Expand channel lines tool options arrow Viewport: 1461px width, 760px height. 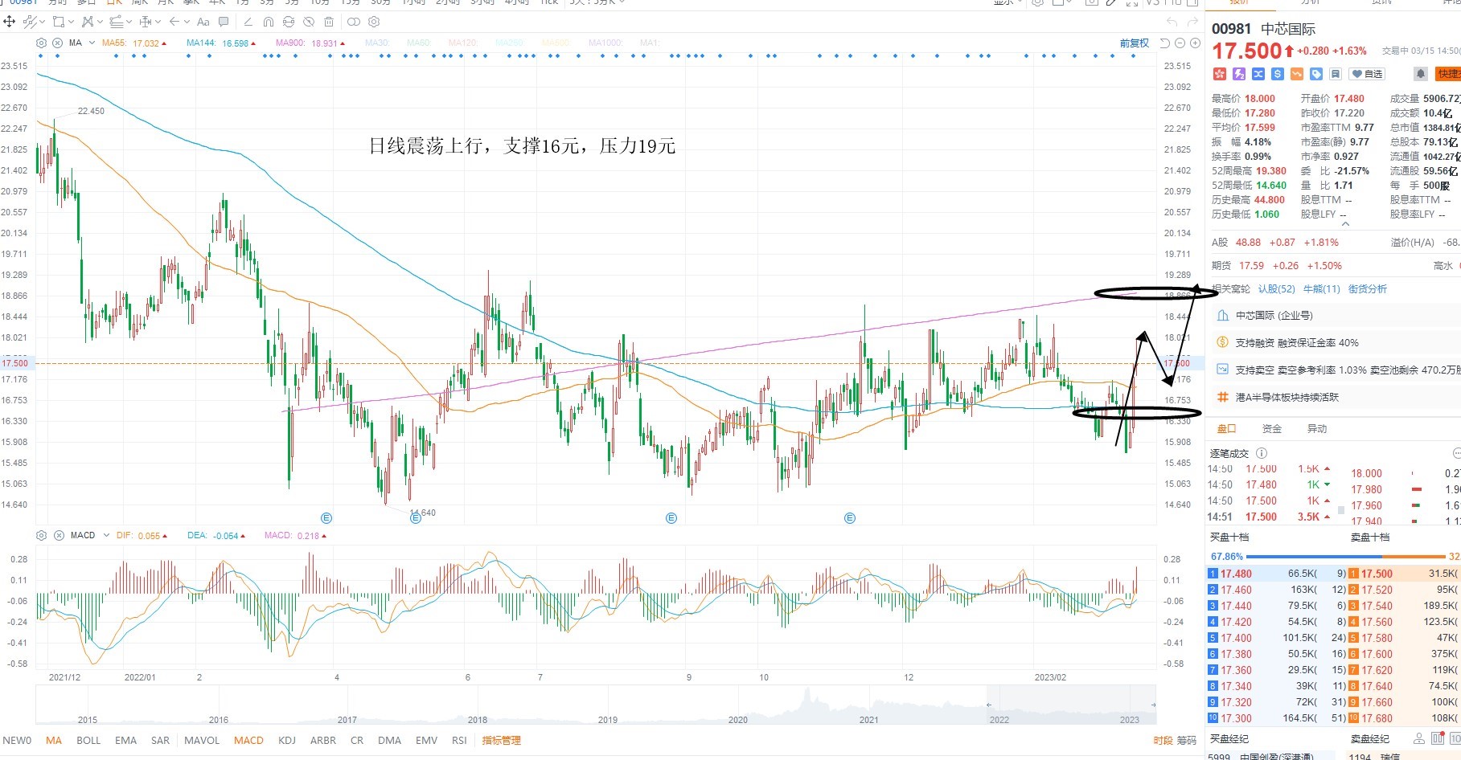(129, 22)
